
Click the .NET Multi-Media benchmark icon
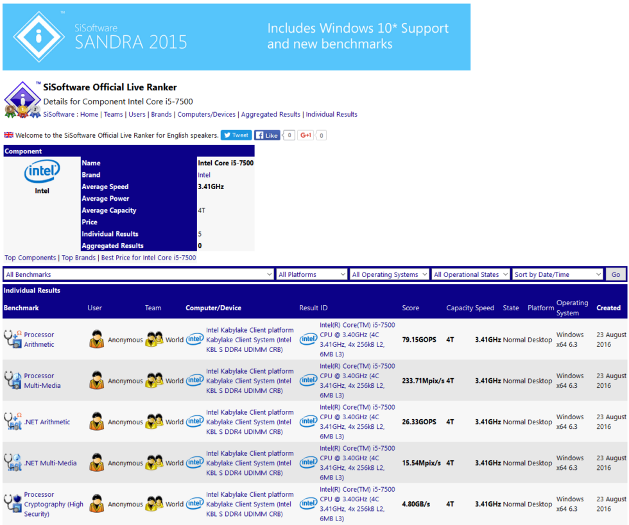pyautogui.click(x=13, y=462)
